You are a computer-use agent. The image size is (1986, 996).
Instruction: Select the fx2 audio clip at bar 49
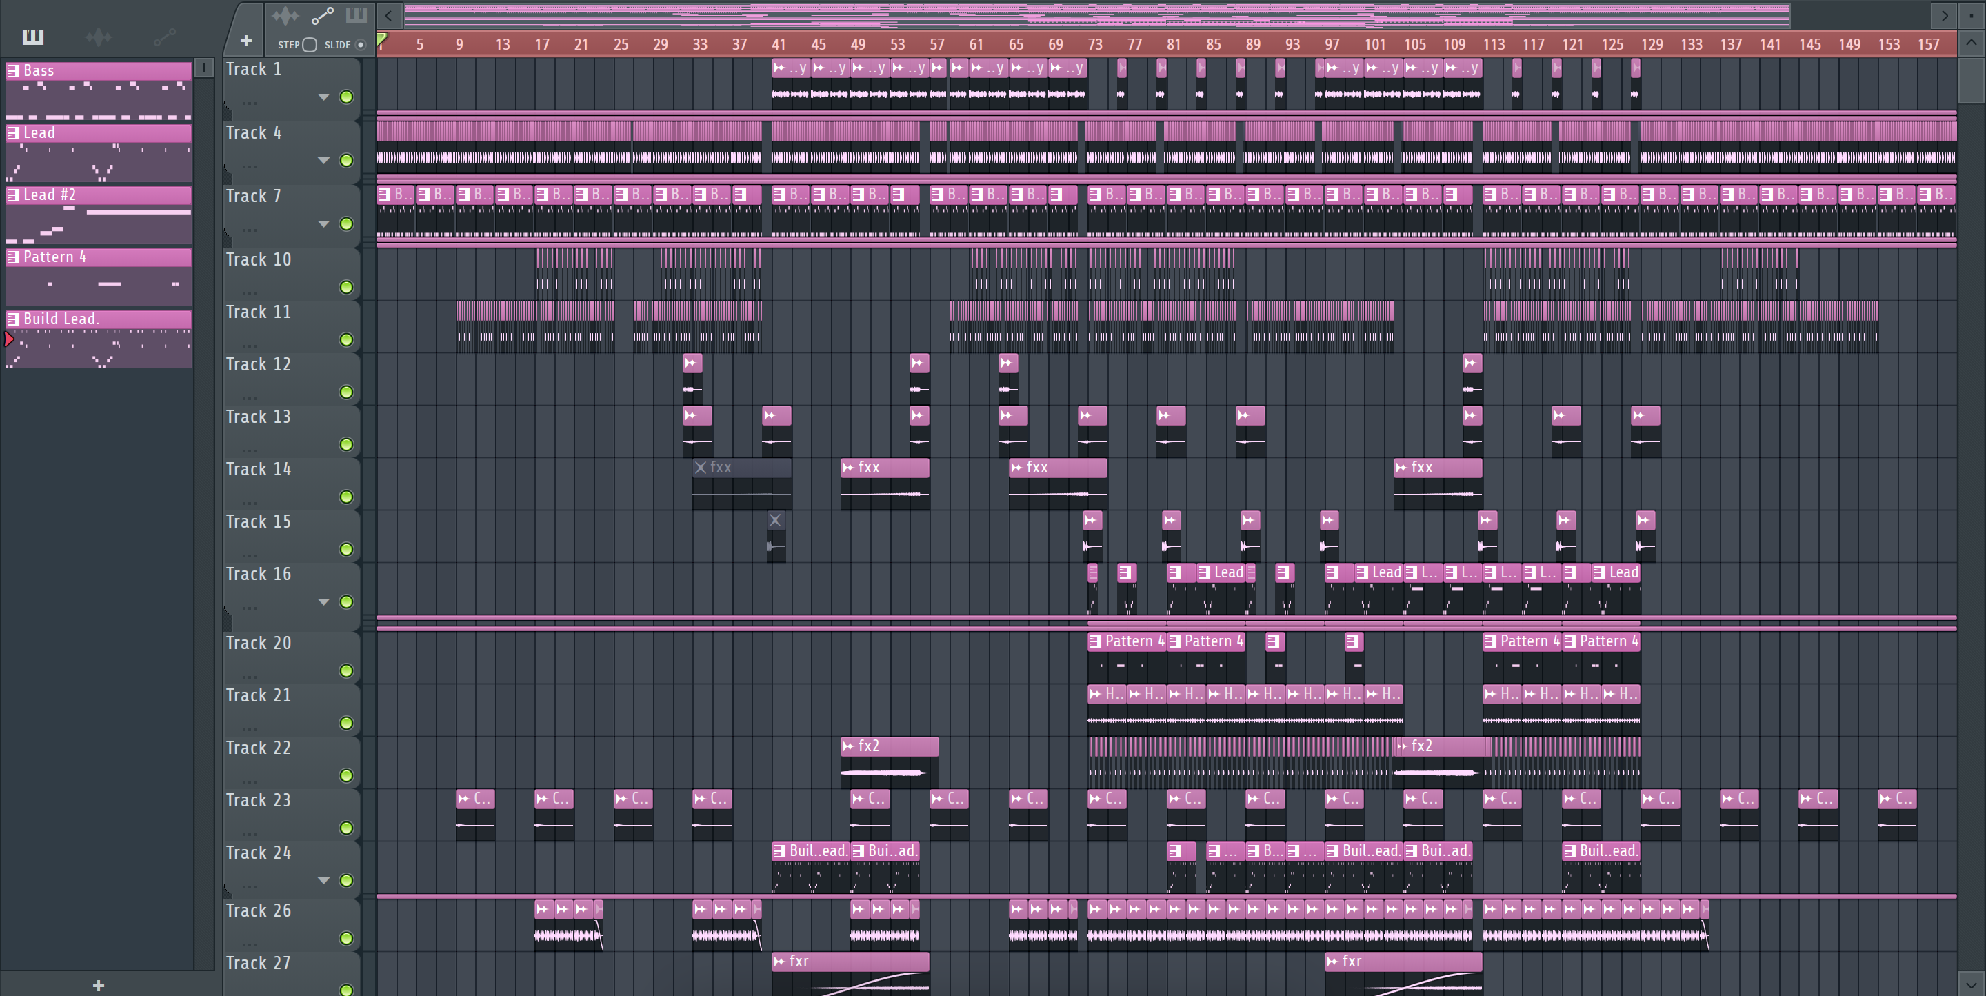tap(889, 761)
